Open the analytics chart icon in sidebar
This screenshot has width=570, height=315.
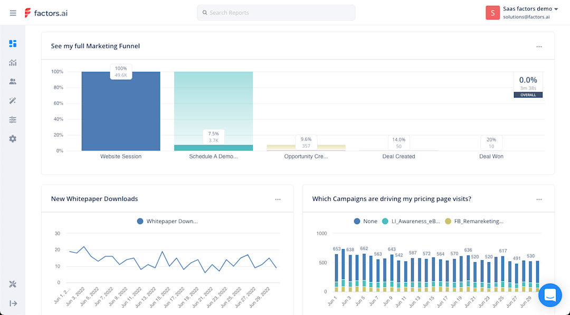click(13, 62)
